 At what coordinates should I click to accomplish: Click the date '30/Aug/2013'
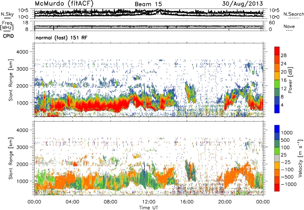coord(242,3)
